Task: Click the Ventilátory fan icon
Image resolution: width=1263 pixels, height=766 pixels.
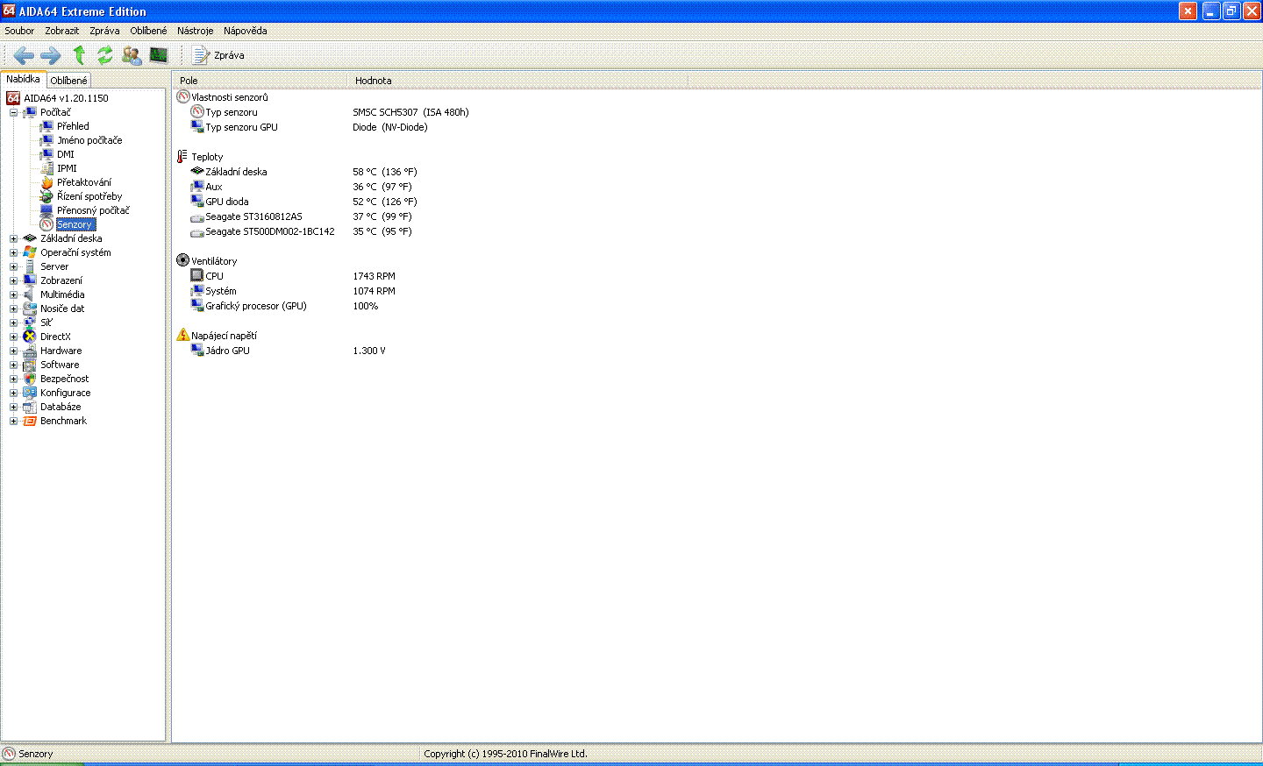Action: (182, 260)
